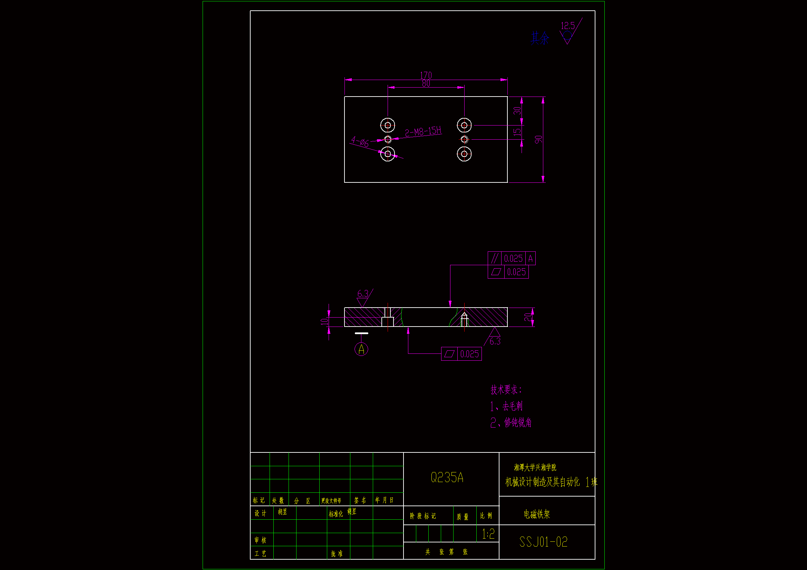Select the lower flatness 0.025 tolerance frame

[461, 354]
